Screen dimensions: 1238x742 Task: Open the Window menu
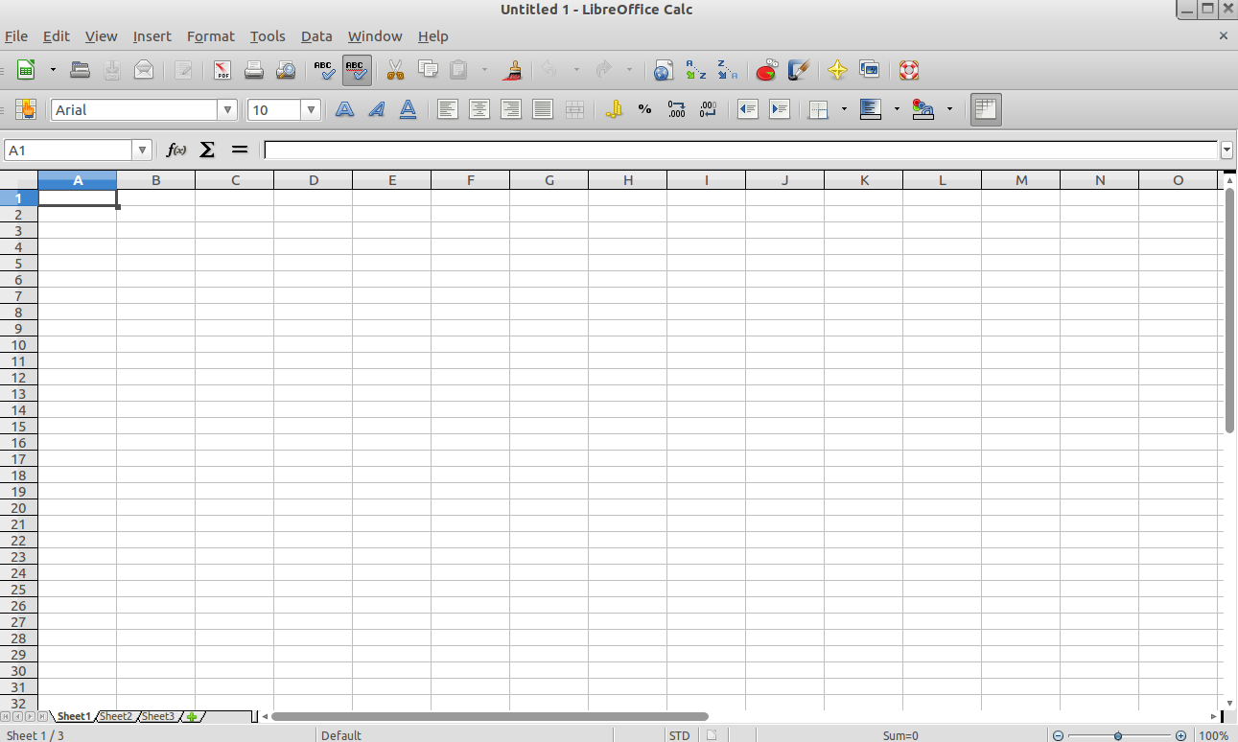[375, 36]
